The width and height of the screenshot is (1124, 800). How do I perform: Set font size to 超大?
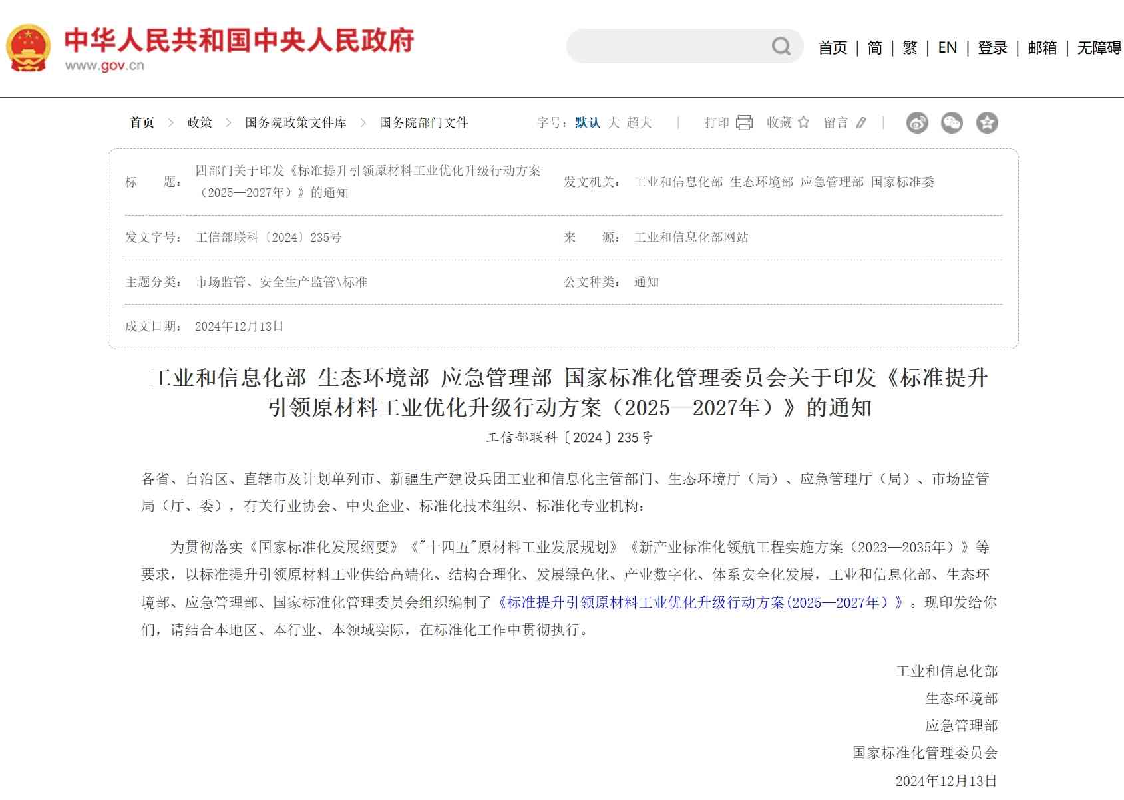click(x=639, y=123)
